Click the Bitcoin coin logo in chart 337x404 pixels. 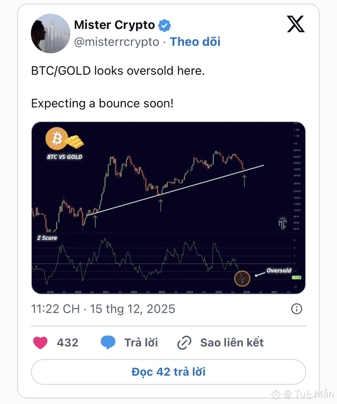[x=57, y=139]
